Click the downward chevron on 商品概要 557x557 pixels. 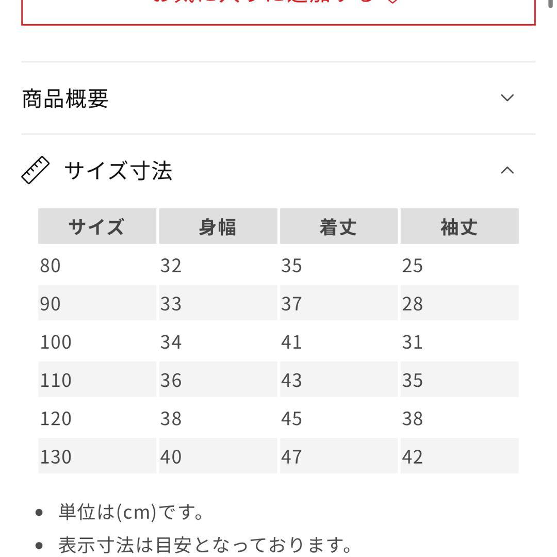coord(508,97)
